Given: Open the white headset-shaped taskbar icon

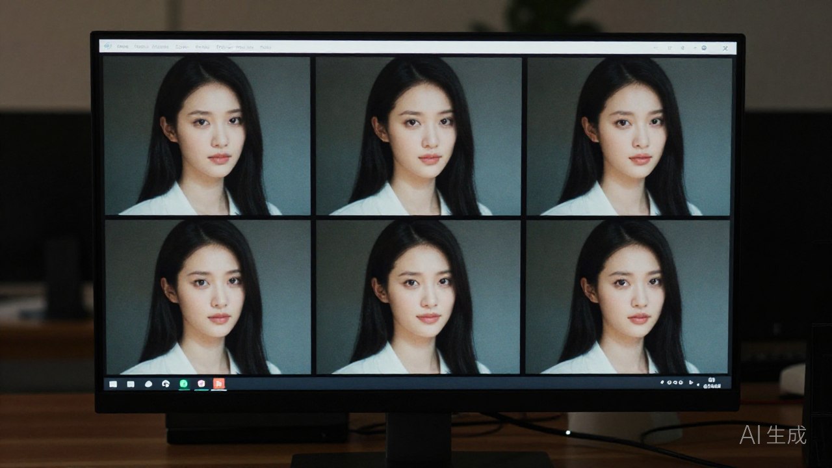Looking at the screenshot, I should pos(166,384).
